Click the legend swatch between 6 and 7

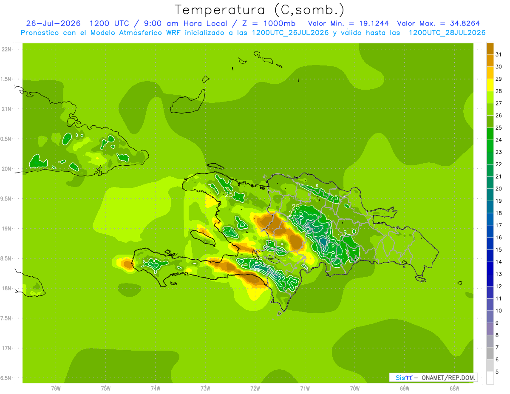[x=490, y=353]
